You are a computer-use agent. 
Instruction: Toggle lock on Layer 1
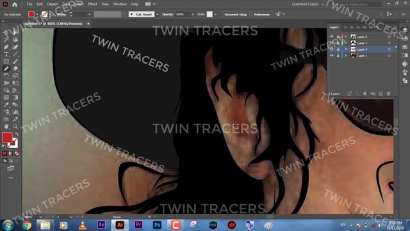338,56
